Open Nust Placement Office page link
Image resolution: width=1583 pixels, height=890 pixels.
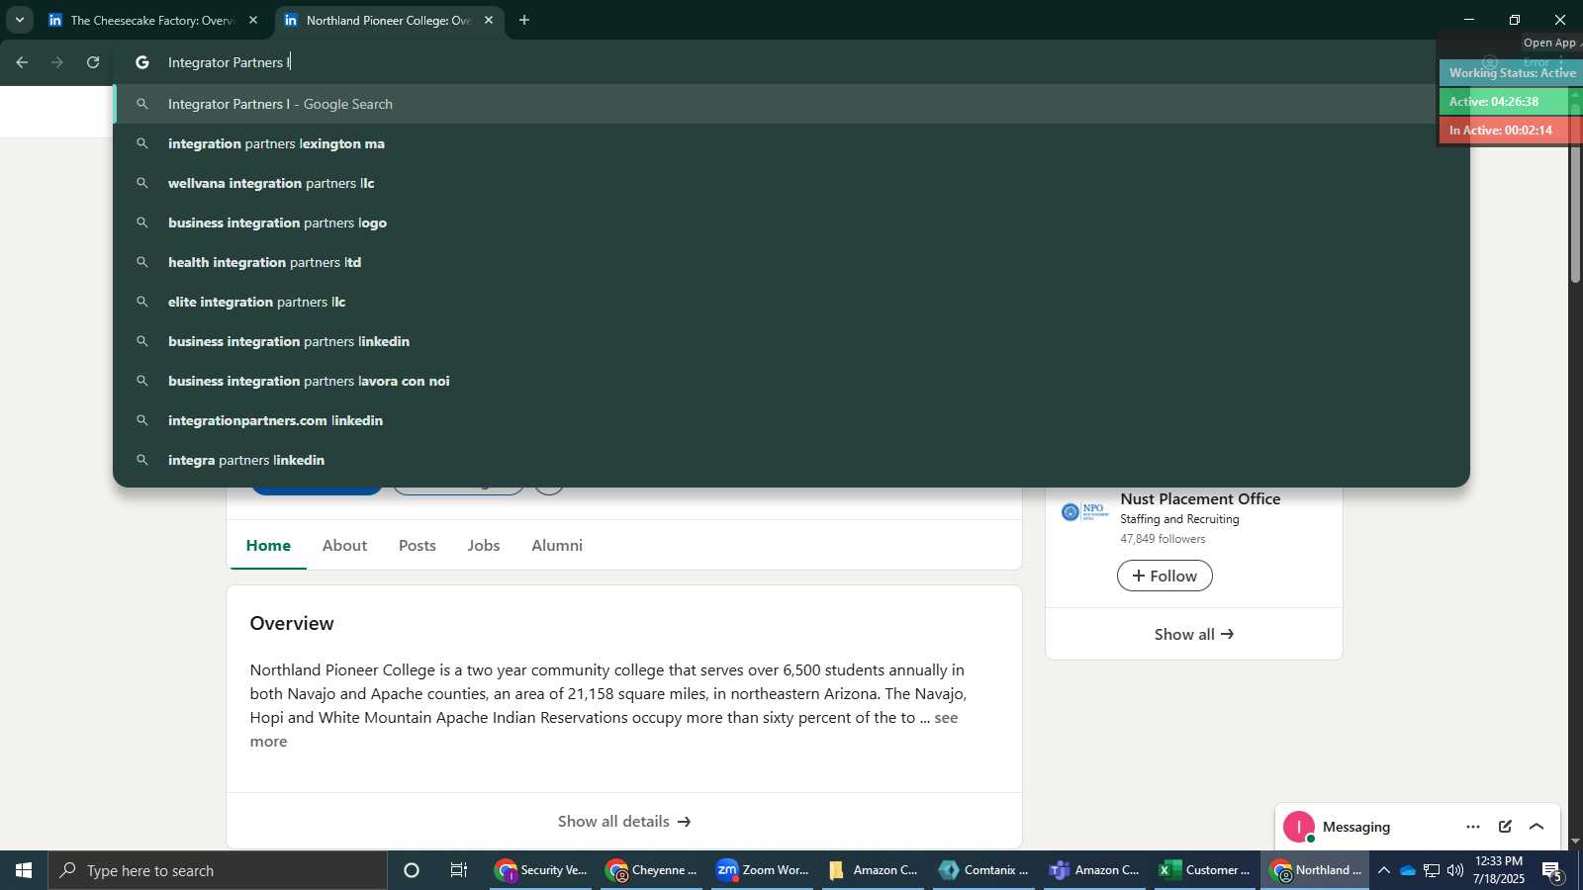coord(1200,499)
